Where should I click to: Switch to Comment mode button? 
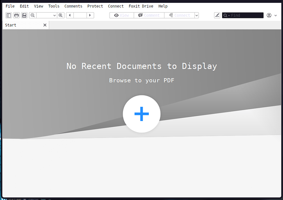pyautogui.click(x=149, y=15)
